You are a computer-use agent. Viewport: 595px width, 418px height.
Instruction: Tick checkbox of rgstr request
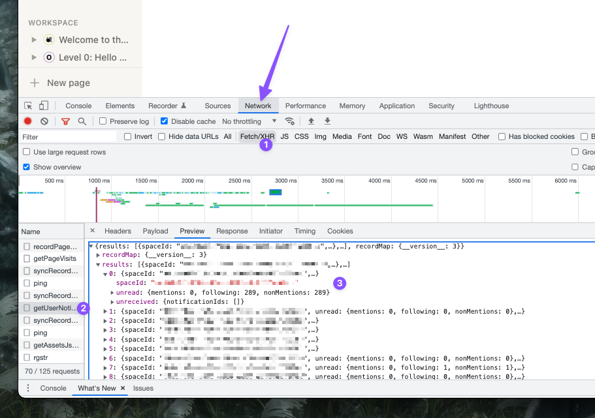tap(27, 357)
